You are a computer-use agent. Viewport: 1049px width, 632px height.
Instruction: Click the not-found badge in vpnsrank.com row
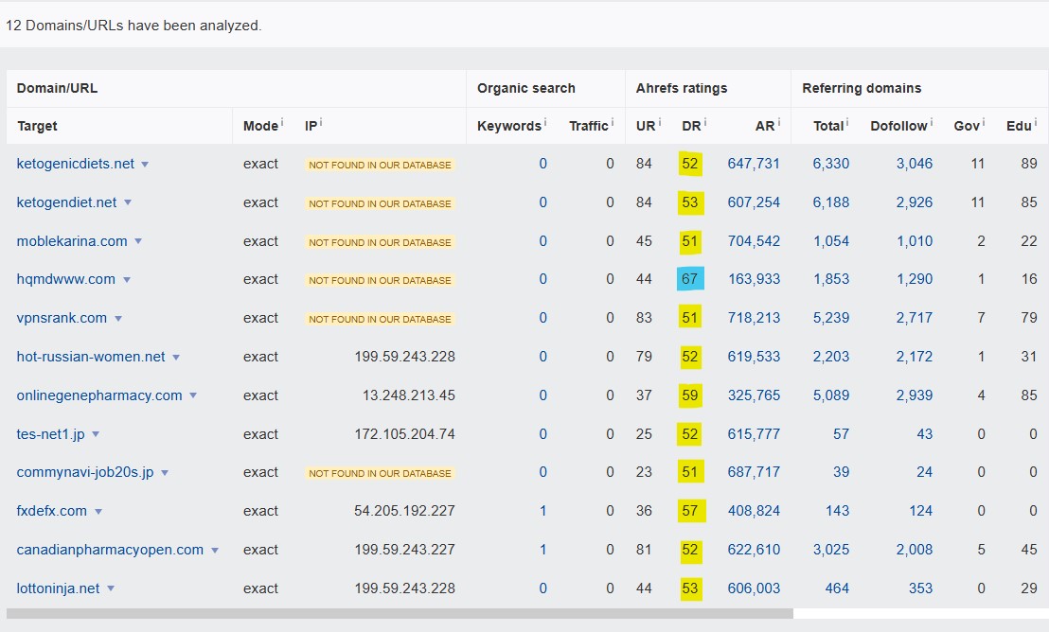(380, 319)
